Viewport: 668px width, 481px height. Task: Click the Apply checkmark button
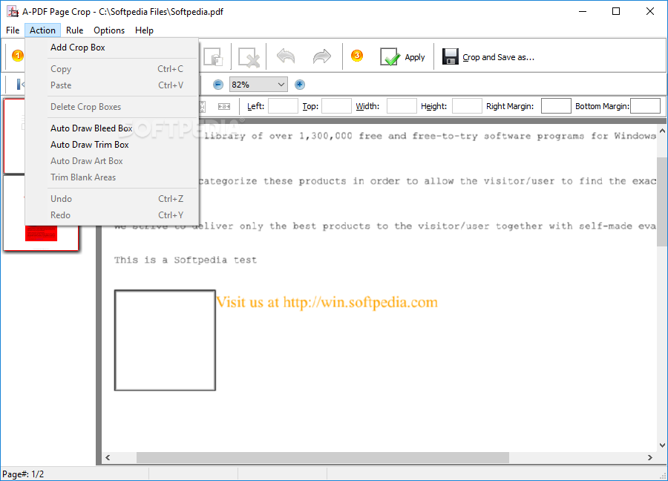[402, 56]
